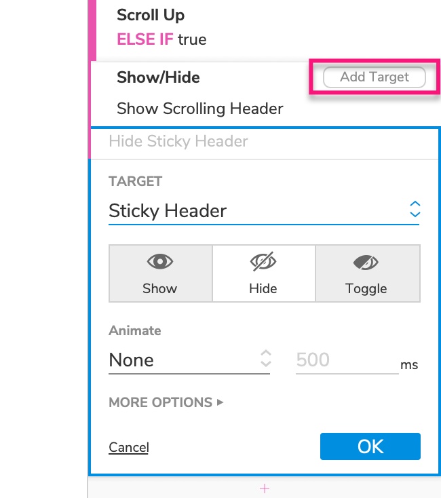
Task: Select the Show visibility option label
Action: point(159,288)
